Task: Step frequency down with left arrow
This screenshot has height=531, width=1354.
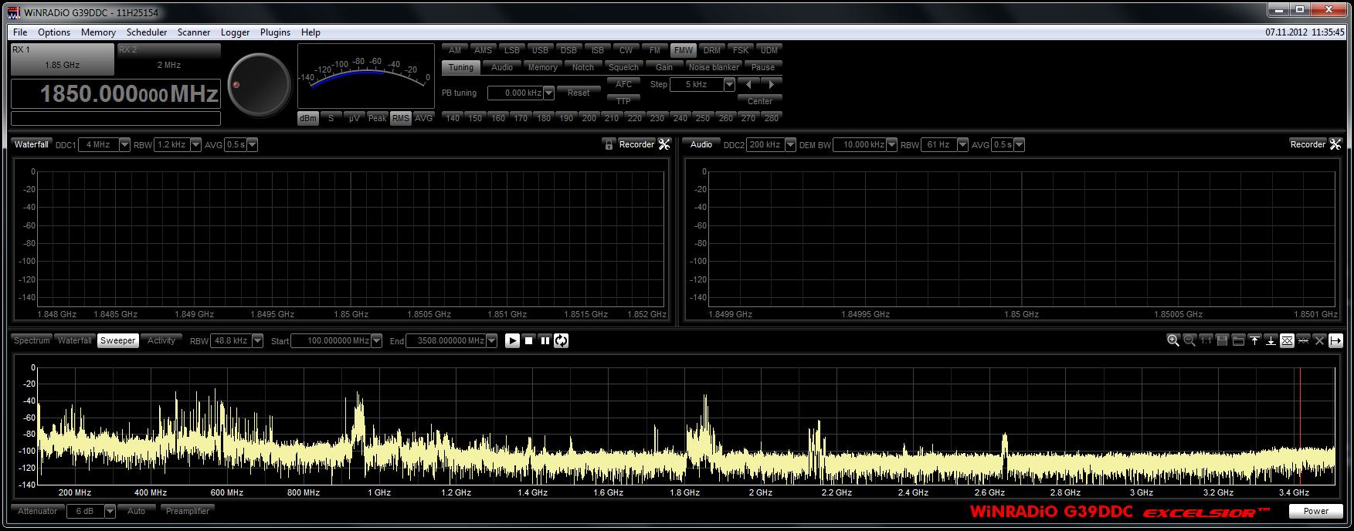Action: [x=748, y=84]
